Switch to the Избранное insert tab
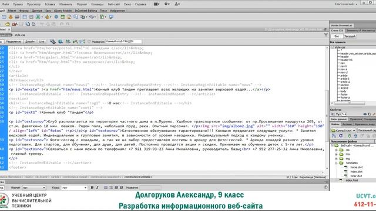This screenshot has width=376, height=211. (x=117, y=11)
